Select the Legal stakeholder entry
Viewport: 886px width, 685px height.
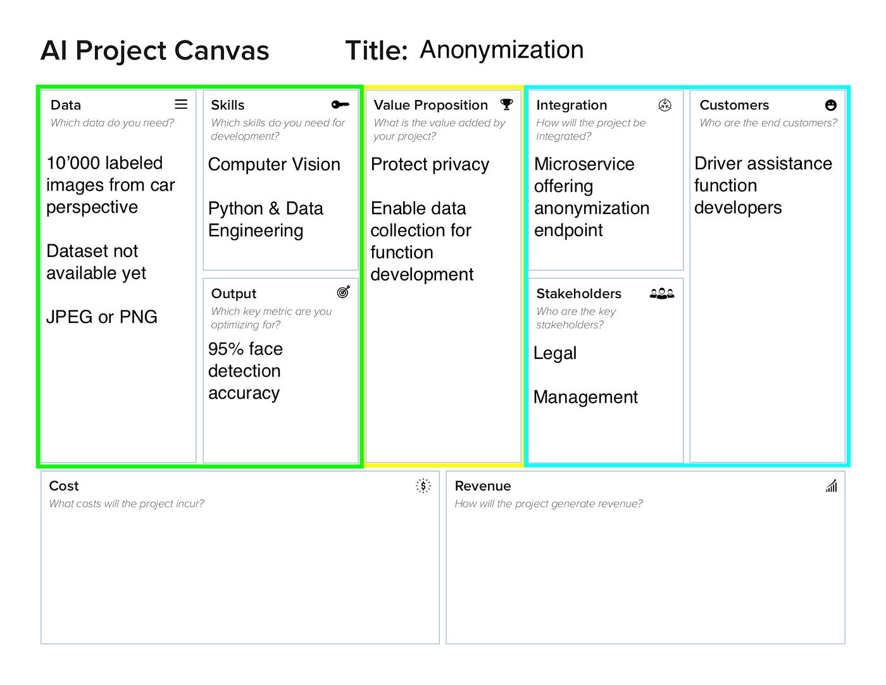(555, 353)
